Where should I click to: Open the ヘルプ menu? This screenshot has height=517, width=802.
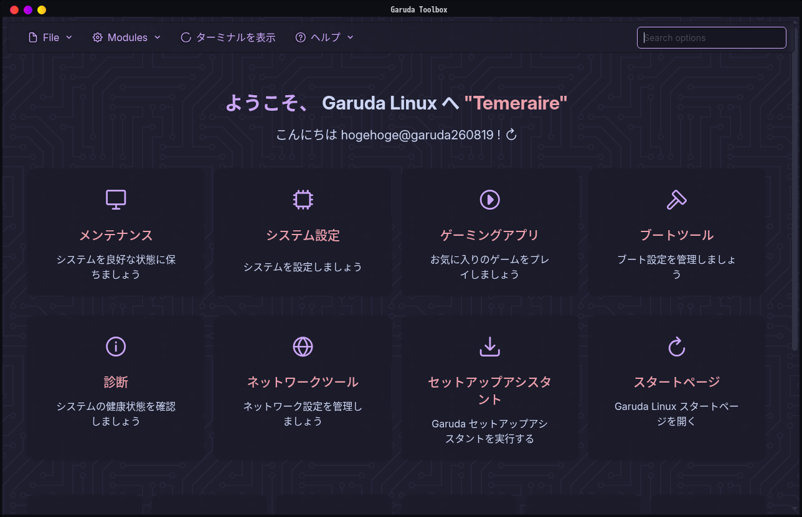pos(324,37)
